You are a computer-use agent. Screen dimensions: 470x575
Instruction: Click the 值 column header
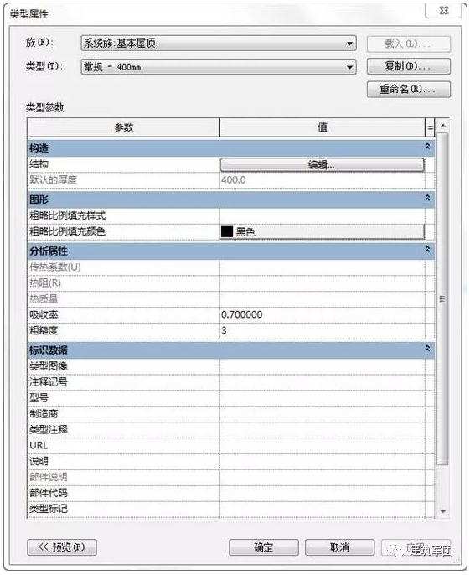(x=322, y=127)
